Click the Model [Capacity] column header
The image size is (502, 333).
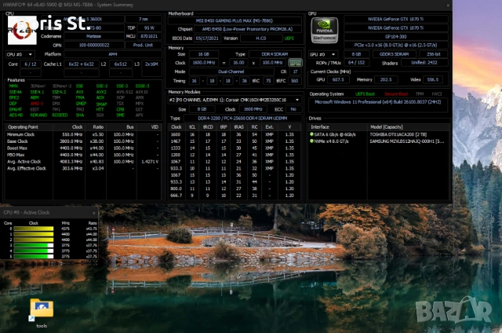coord(408,127)
